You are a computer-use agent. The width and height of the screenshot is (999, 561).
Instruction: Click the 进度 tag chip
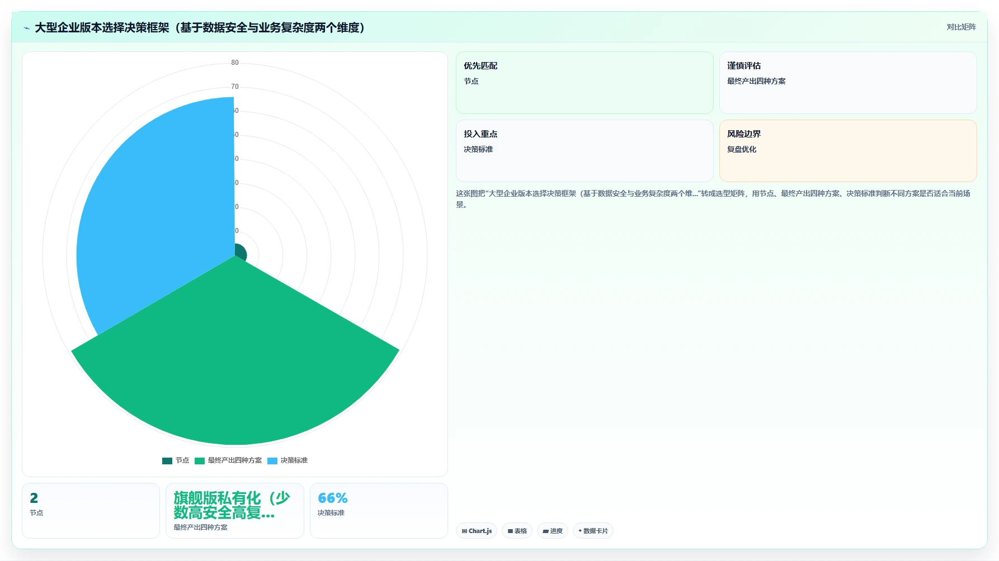pyautogui.click(x=553, y=531)
